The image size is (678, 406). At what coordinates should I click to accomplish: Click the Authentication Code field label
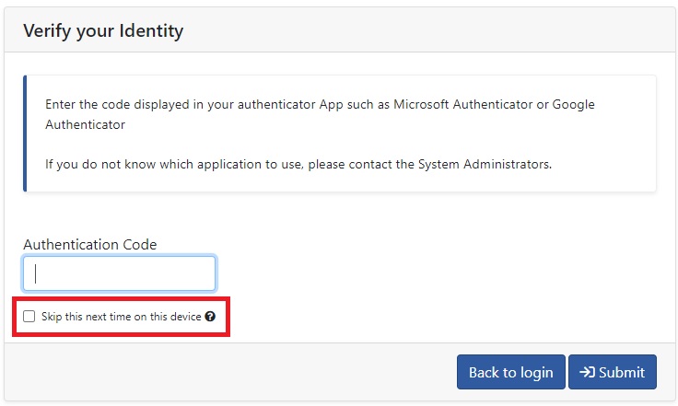pos(90,245)
